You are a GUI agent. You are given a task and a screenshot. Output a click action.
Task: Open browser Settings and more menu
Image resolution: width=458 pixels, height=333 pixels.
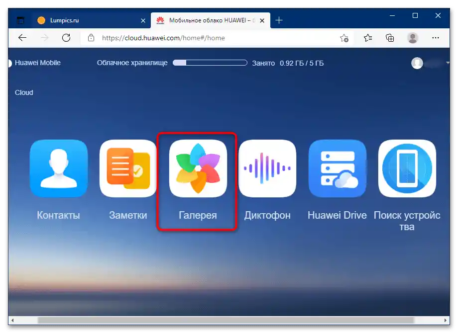click(436, 38)
